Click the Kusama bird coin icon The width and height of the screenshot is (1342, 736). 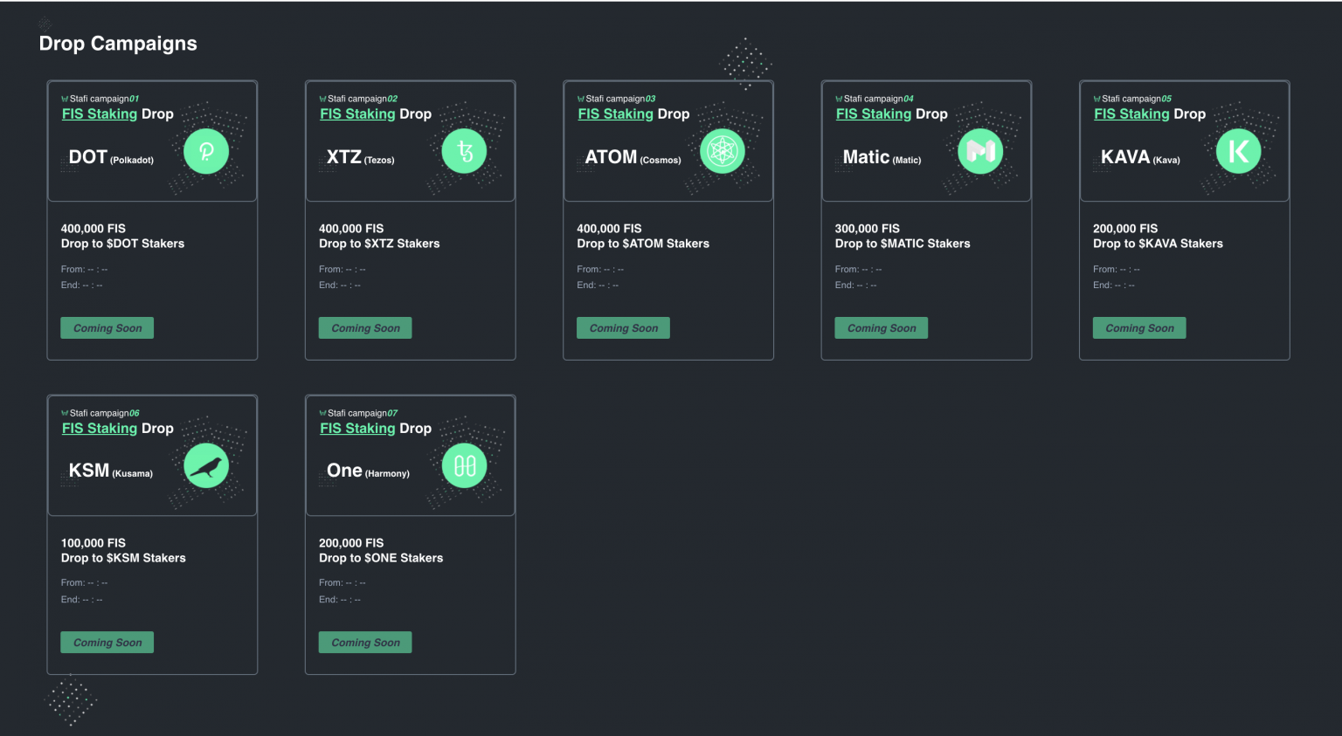pyautogui.click(x=206, y=466)
